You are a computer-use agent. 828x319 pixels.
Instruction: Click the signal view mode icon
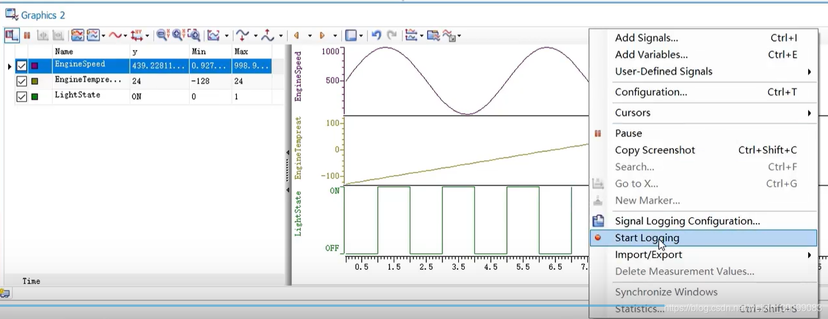93,35
